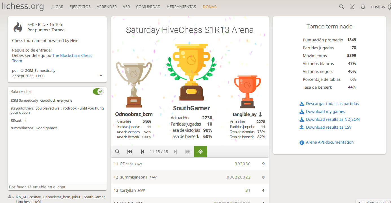Viewport: 391px width, 203px height.
Task: Click RDcast name in chat
Action: (x=16, y=121)
